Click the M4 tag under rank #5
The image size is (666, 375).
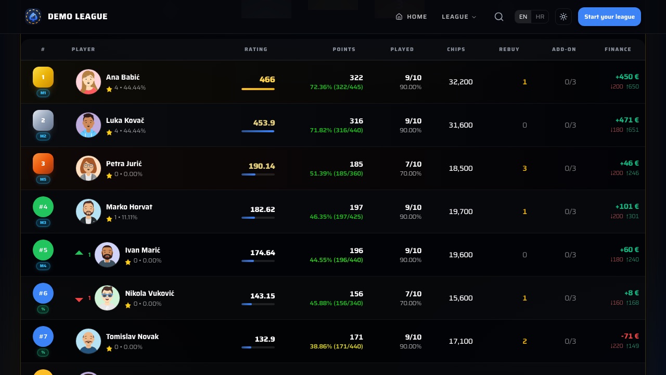(43, 266)
